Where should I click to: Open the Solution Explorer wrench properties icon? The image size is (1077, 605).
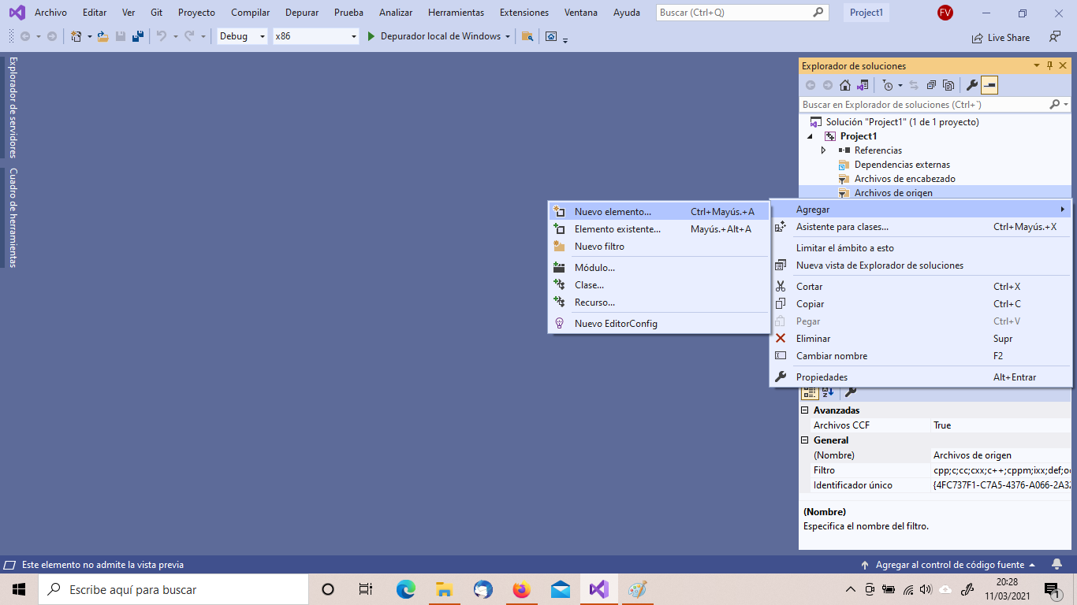(972, 85)
